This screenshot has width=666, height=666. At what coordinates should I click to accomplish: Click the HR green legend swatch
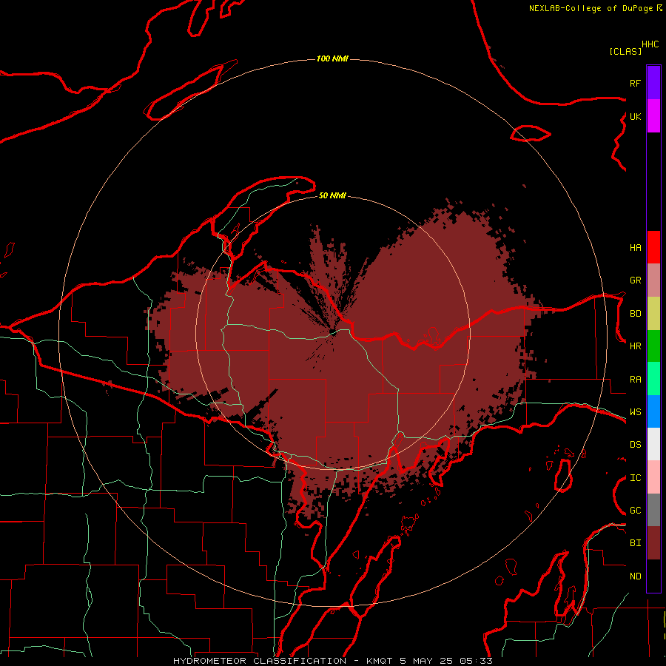653,346
